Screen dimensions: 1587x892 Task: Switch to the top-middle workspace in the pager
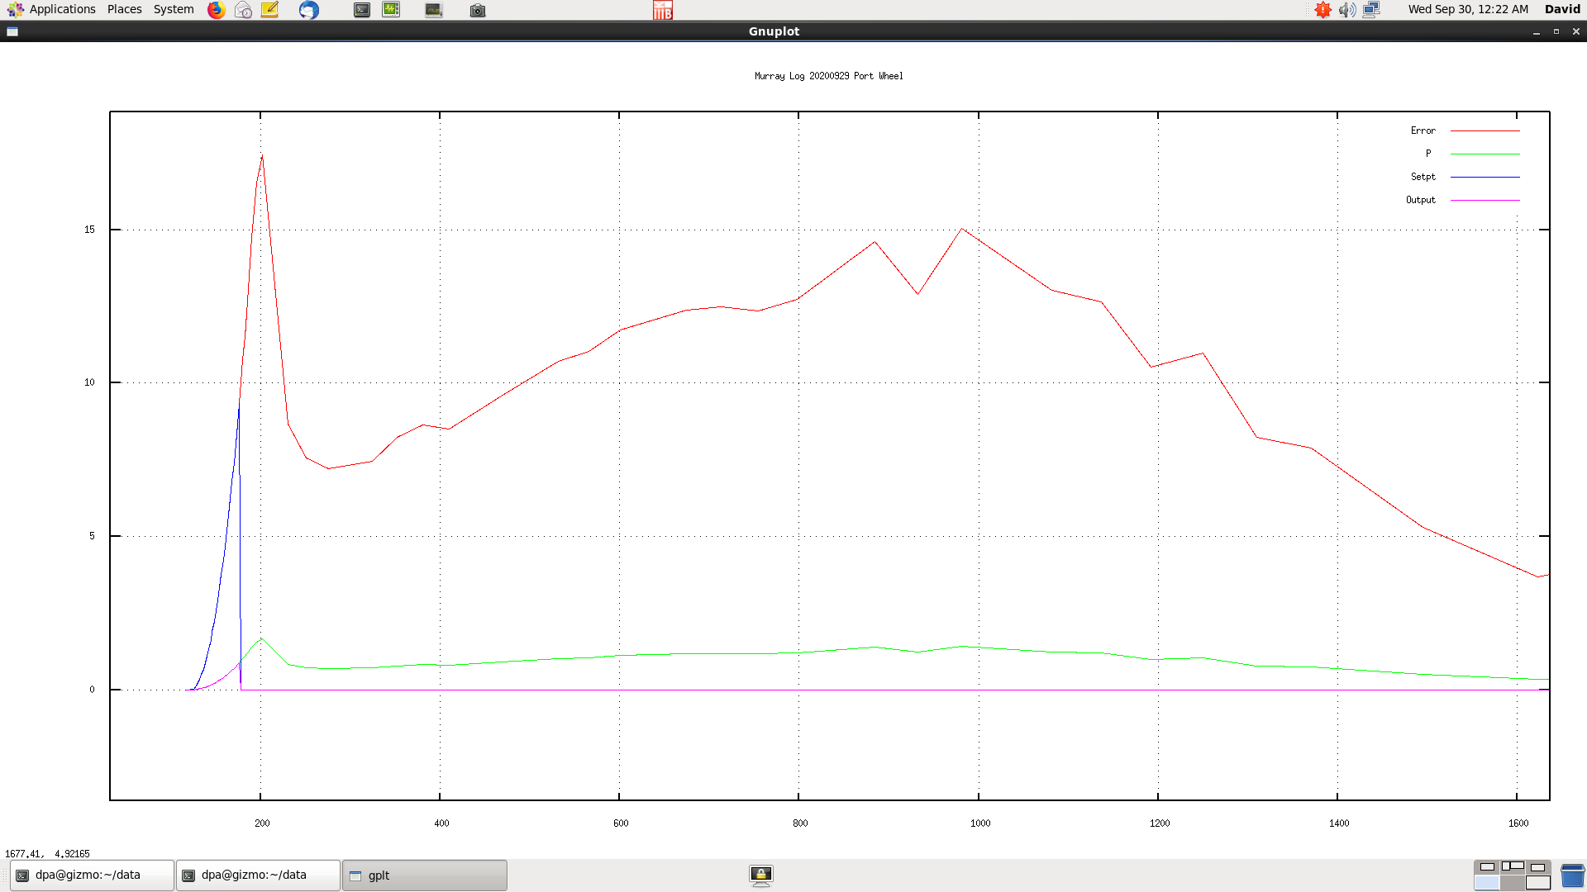pos(1513,867)
